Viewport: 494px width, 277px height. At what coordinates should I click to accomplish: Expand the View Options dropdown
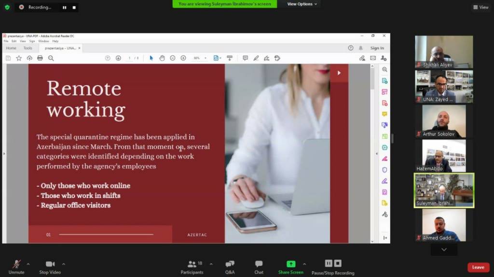tap(302, 4)
